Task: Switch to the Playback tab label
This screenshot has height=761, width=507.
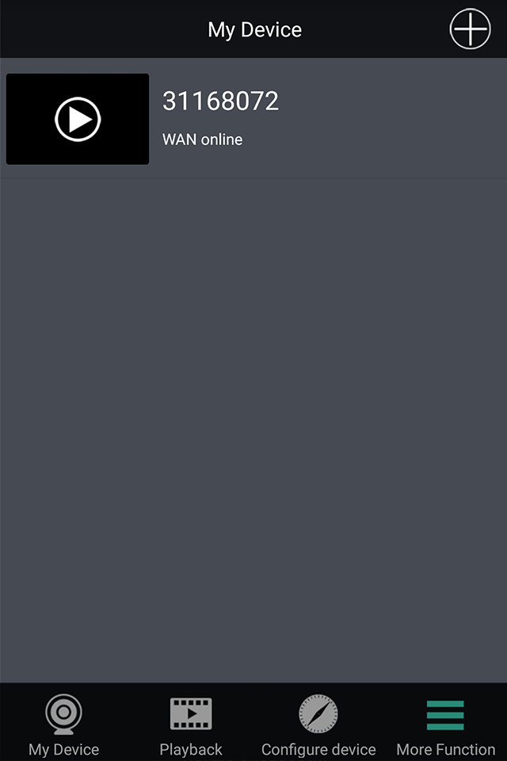Action: [191, 749]
